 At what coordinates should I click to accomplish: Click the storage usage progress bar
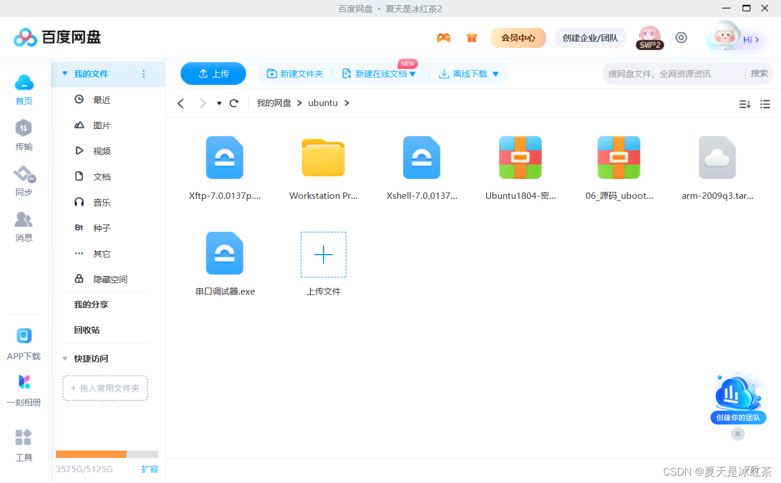coord(107,454)
